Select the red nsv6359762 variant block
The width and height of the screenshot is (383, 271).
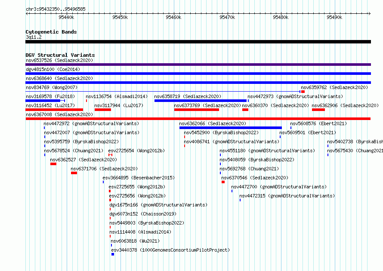tap(303, 92)
